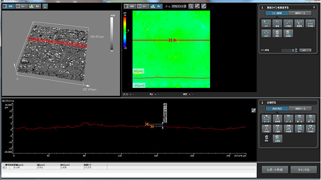
Task: Toggle color view in 2D panel
Action: tap(143, 6)
